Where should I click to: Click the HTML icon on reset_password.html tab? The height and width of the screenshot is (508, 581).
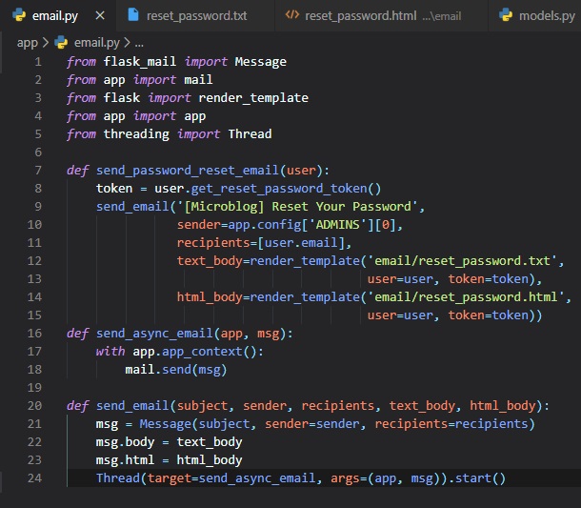point(292,15)
